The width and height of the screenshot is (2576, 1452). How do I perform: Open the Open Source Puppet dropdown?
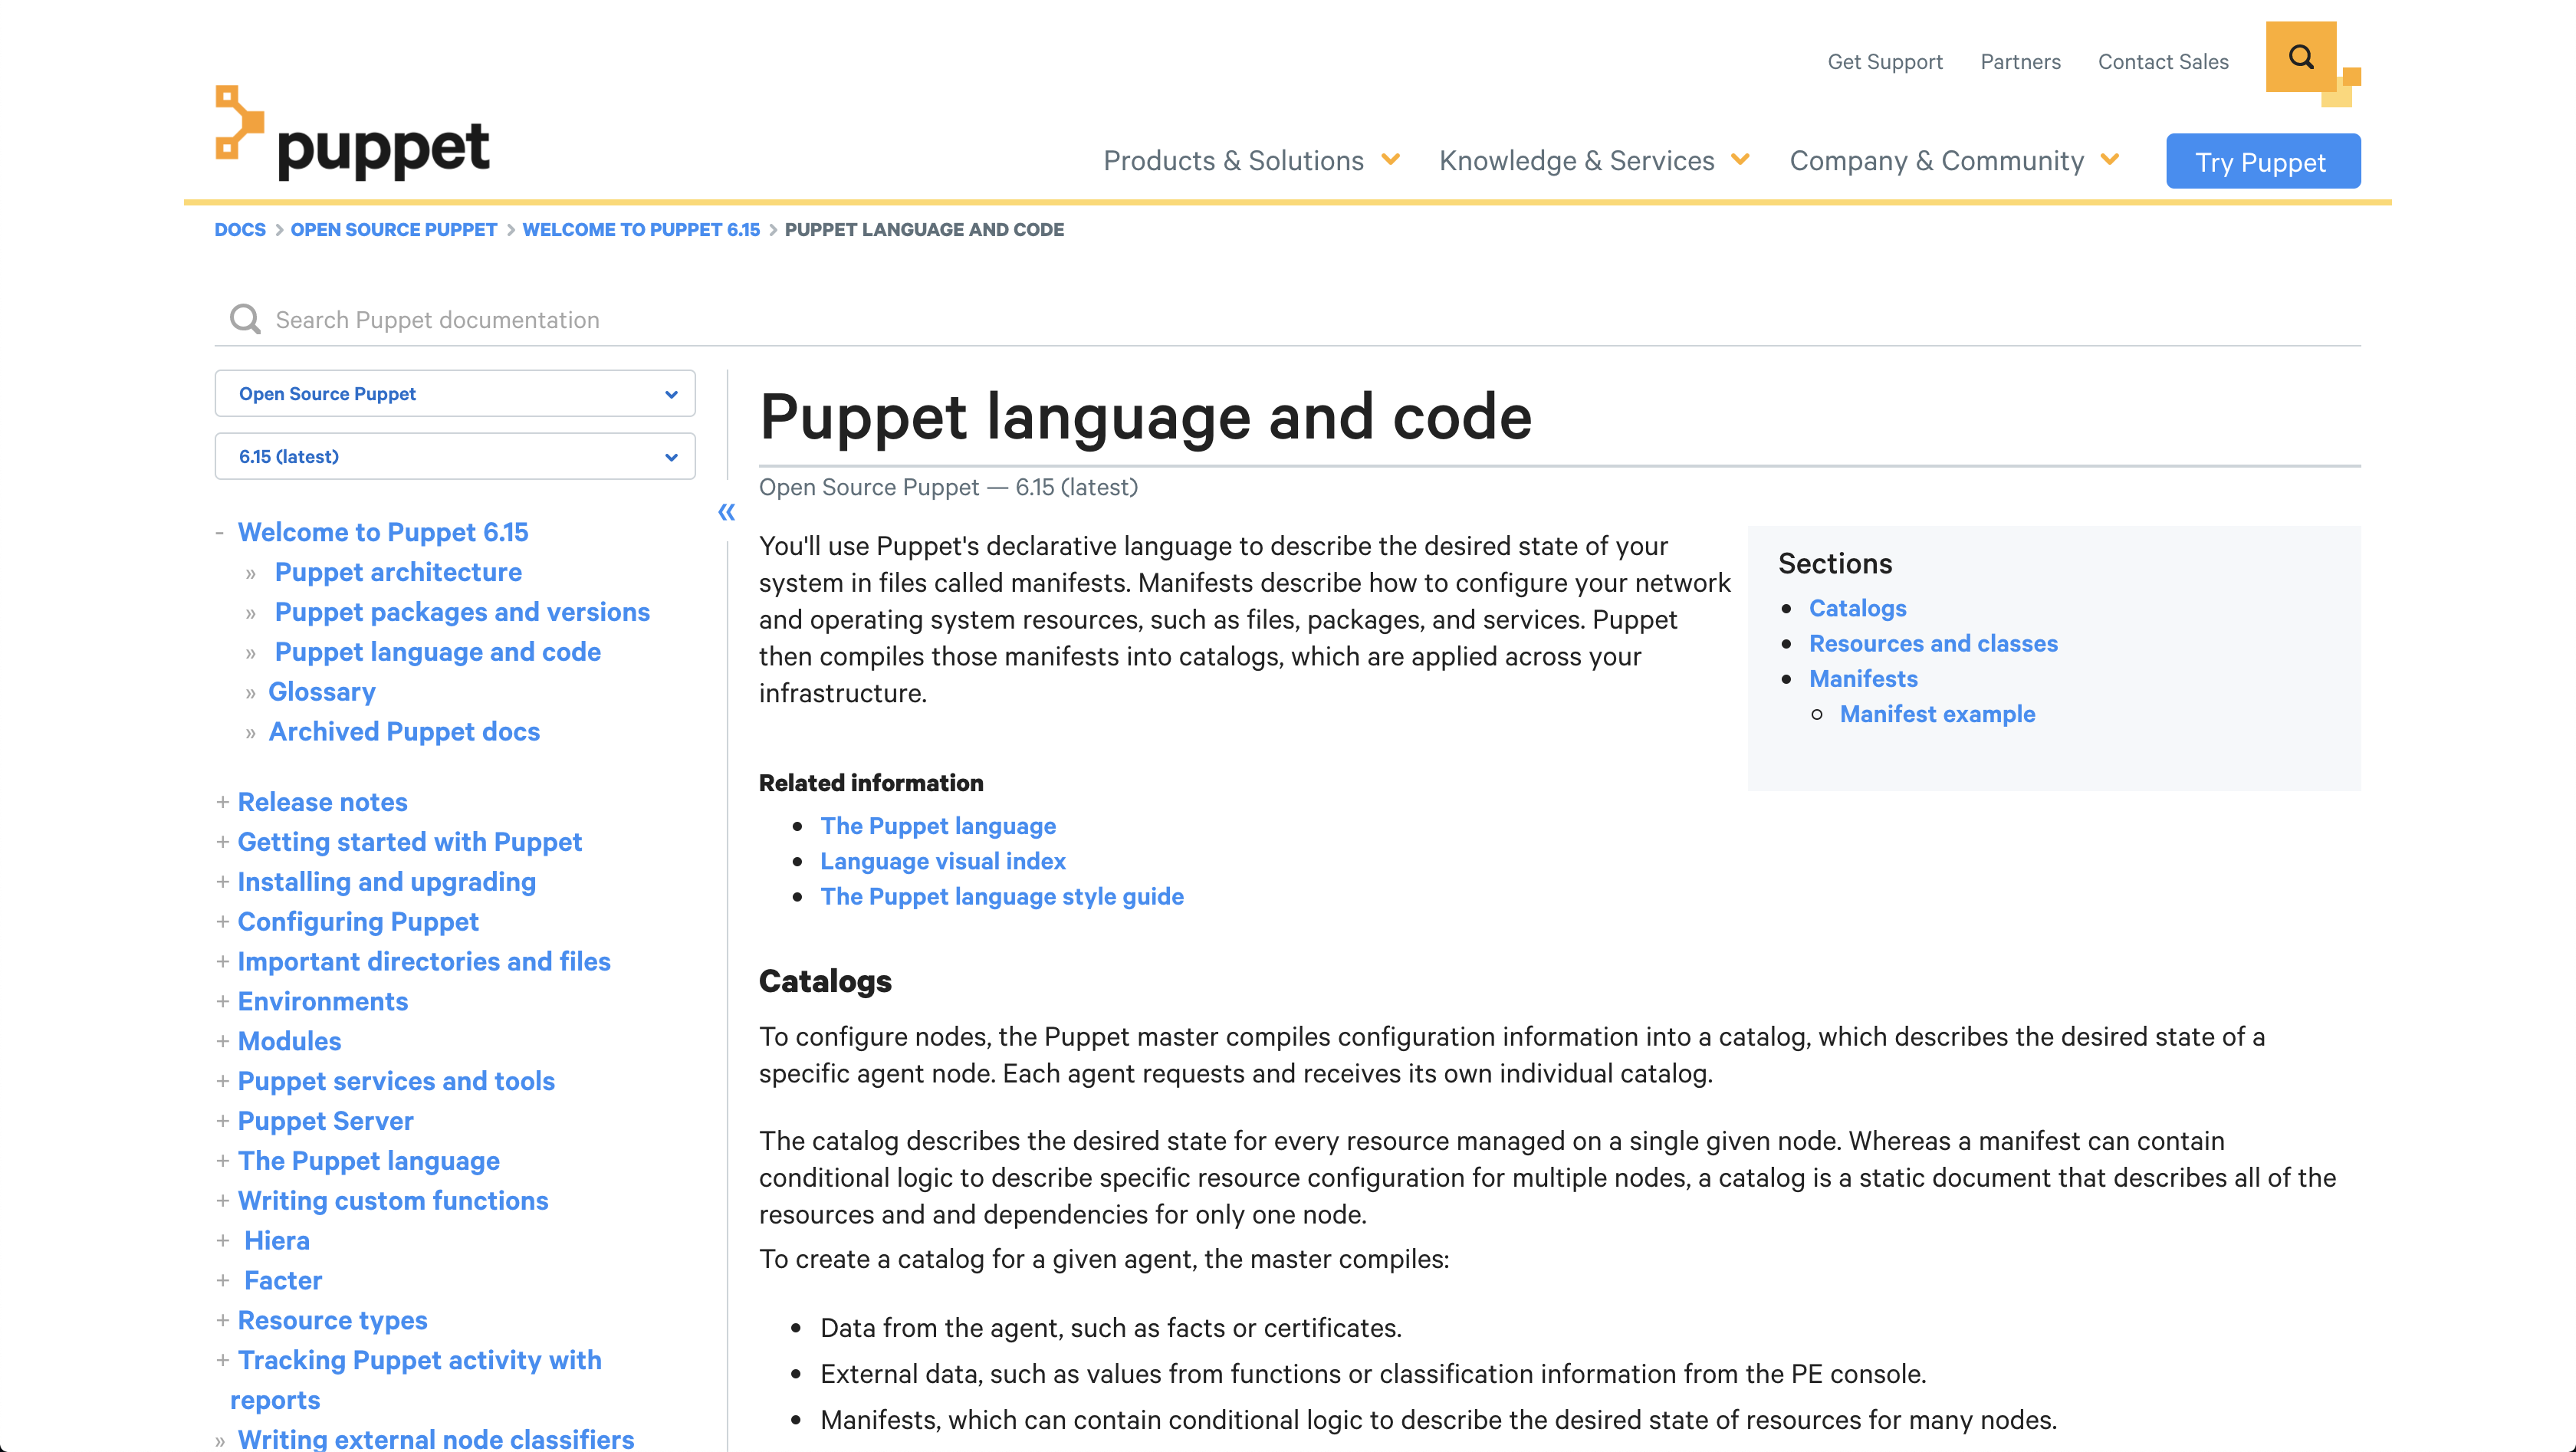(x=455, y=394)
